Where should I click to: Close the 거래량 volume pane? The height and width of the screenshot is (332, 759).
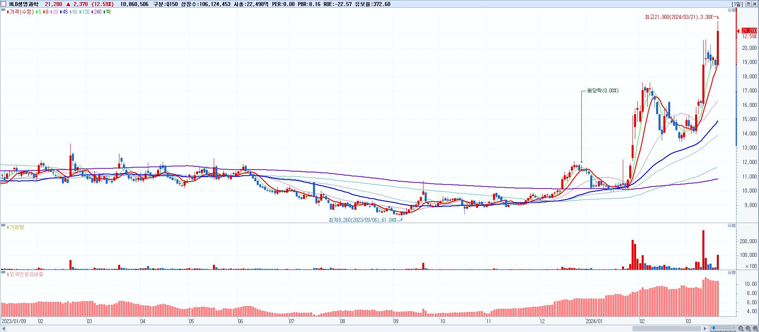[x=734, y=225]
